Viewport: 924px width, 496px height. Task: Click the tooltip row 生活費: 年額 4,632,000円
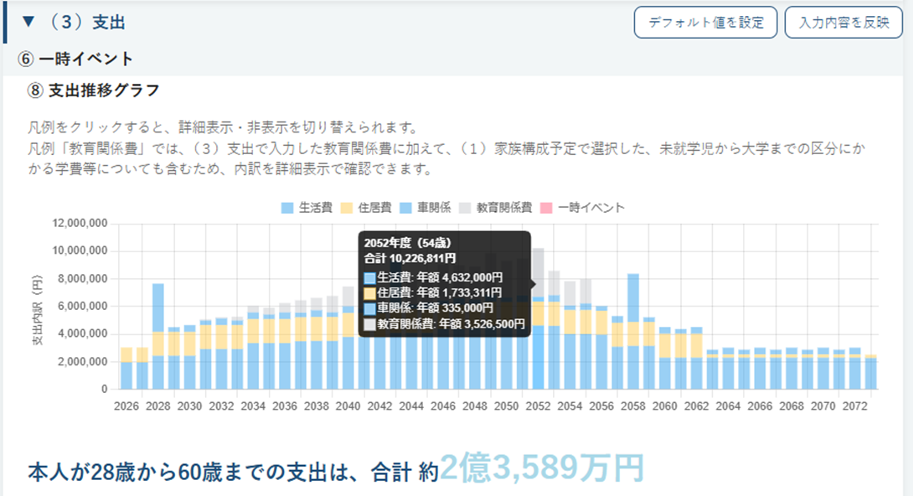tap(433, 277)
